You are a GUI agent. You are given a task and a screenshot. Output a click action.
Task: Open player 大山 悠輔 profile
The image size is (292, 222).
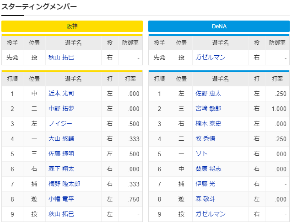[x=61, y=138]
